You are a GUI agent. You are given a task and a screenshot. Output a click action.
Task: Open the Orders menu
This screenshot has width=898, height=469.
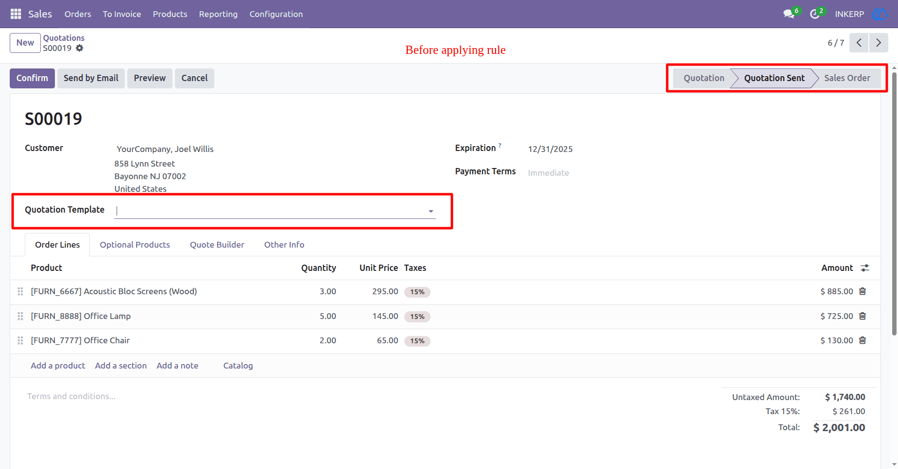point(78,14)
